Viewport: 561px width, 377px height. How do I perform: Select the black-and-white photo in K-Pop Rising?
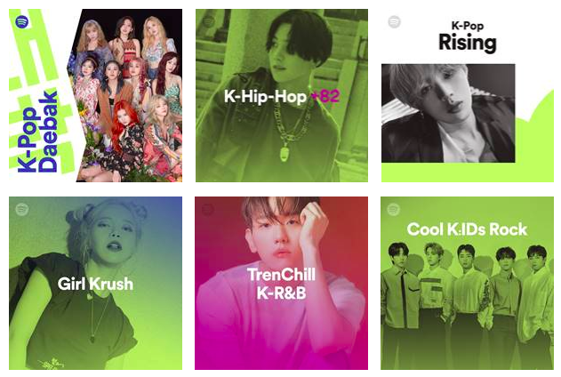coord(448,114)
